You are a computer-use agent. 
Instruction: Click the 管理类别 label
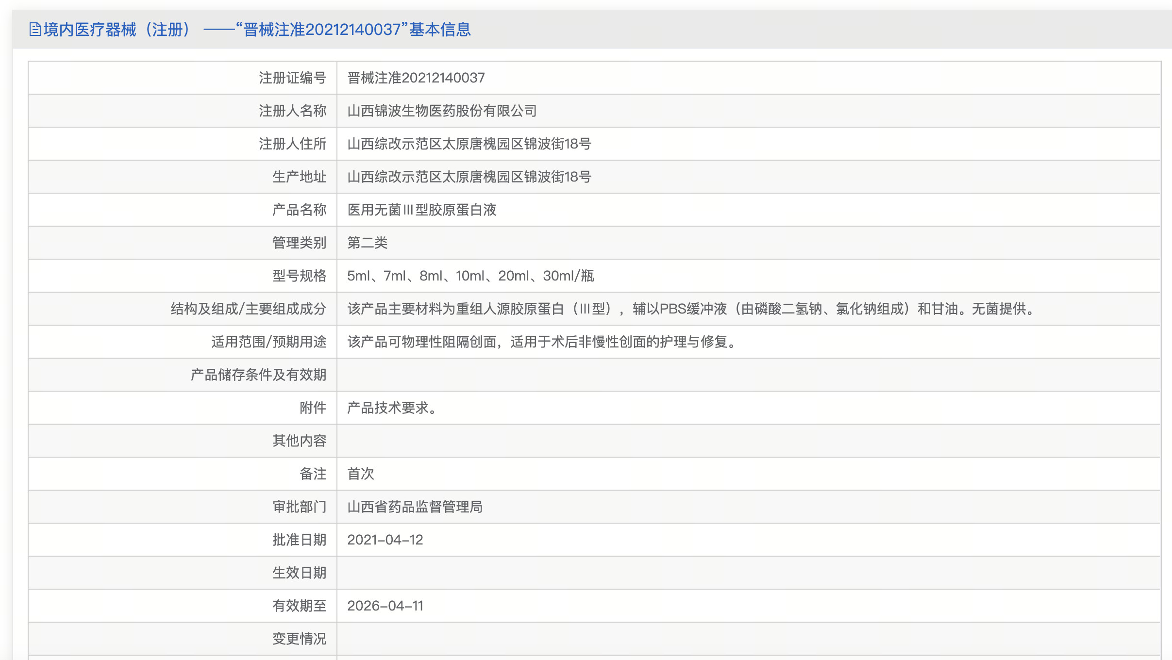(299, 243)
